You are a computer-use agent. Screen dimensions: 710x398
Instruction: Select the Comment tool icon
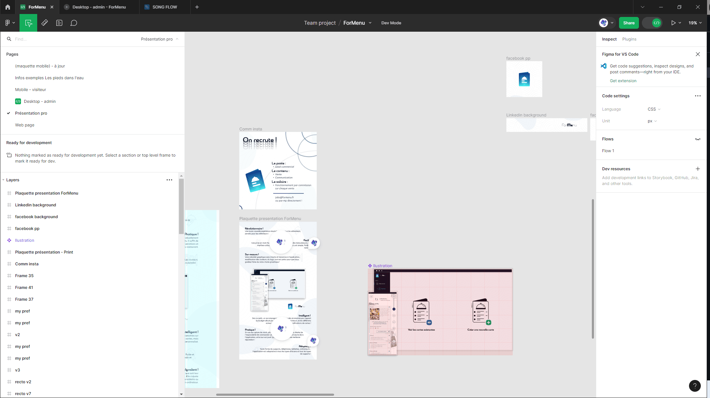(74, 23)
